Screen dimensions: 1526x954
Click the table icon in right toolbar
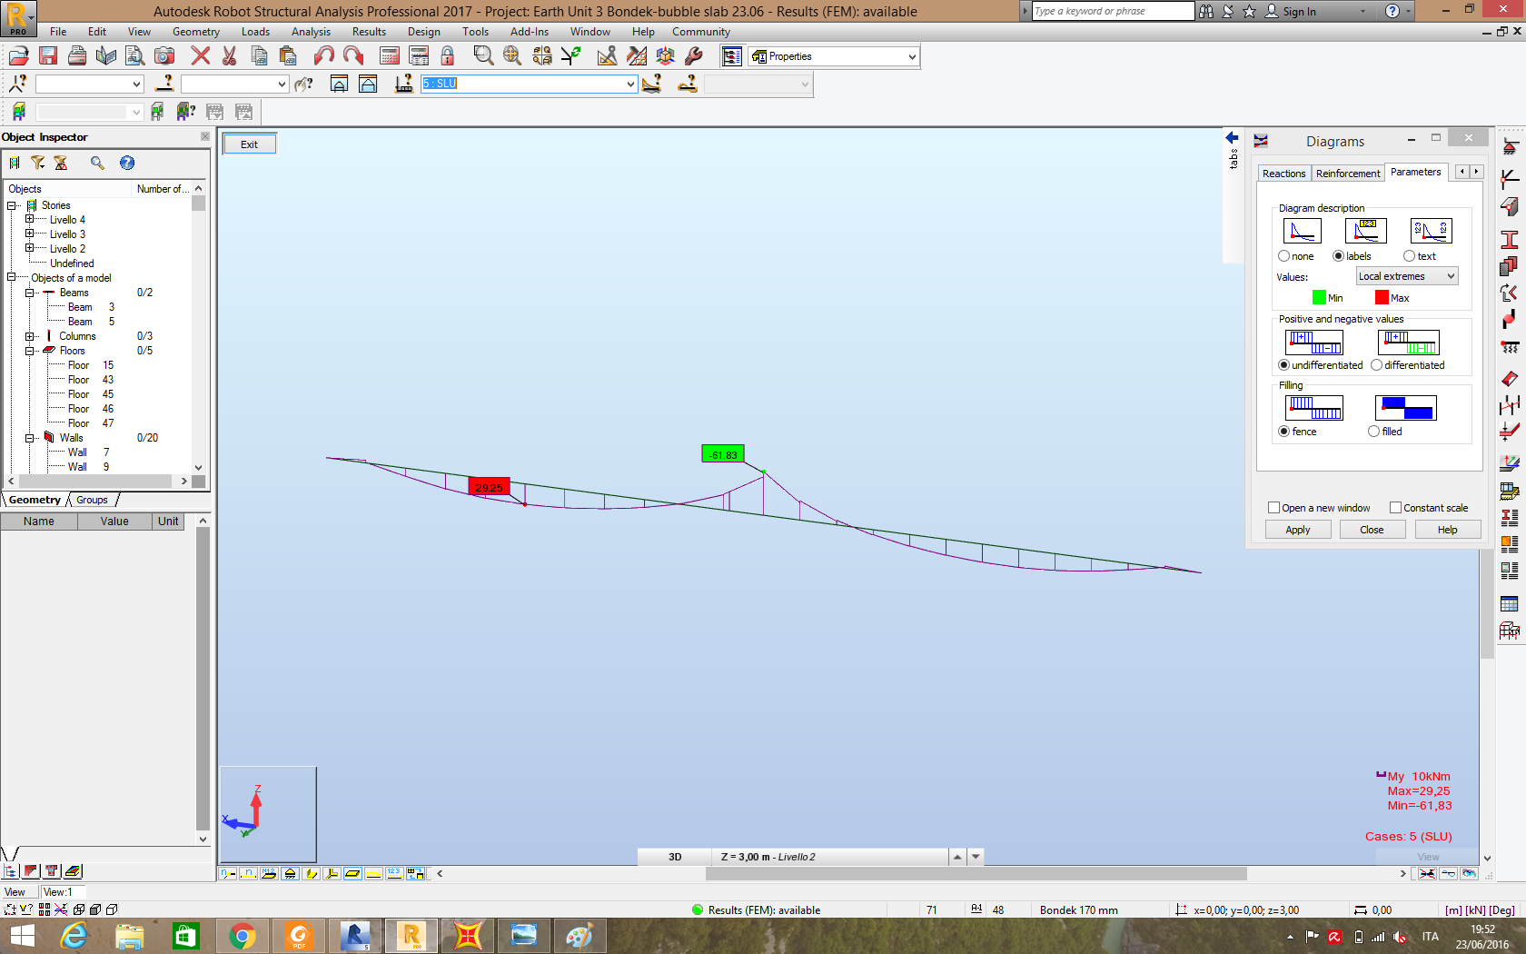1510,604
